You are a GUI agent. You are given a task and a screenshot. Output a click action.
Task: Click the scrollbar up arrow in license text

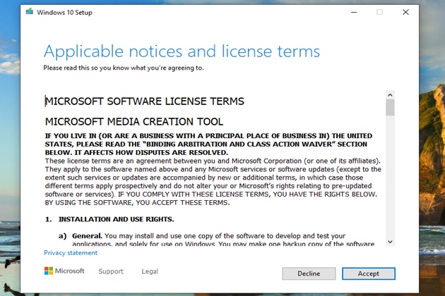click(390, 94)
